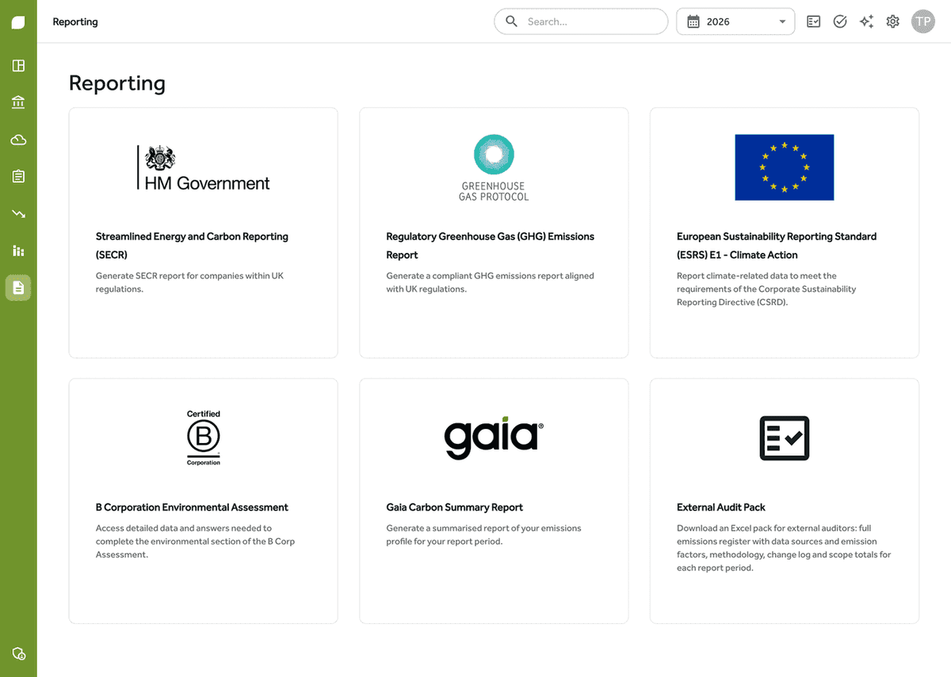Click the EU flag thumbnail for ESRS E1

tap(785, 167)
